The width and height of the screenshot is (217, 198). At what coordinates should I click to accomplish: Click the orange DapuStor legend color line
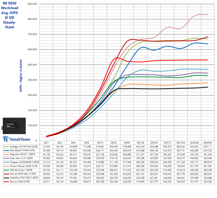tap(6, 154)
